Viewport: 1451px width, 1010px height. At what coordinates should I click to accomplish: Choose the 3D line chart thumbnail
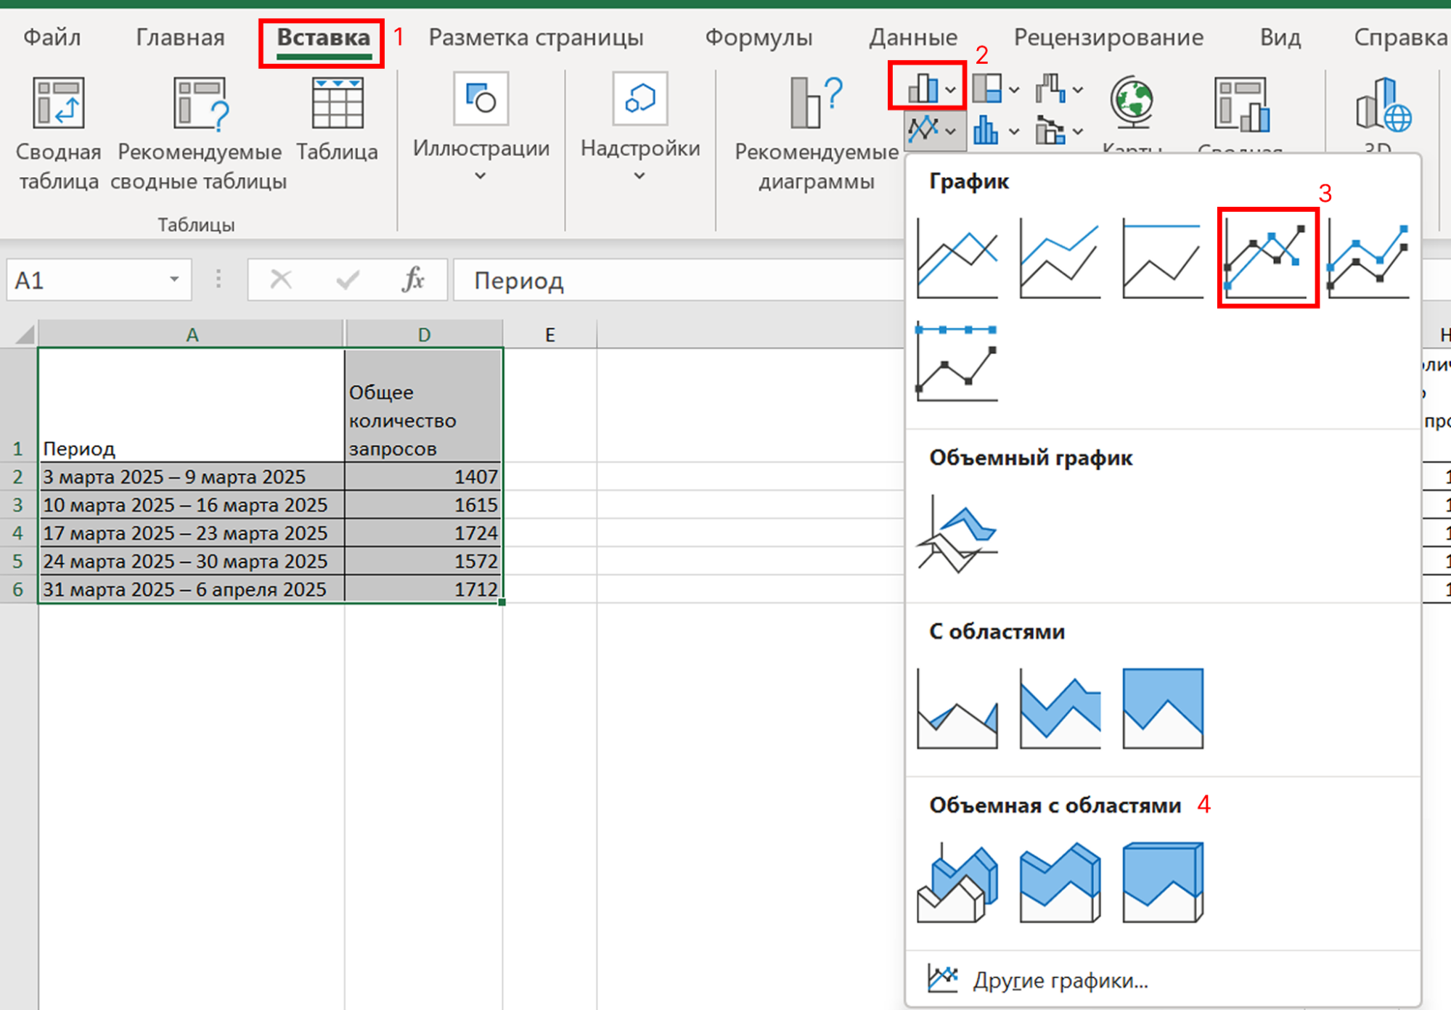(x=957, y=535)
